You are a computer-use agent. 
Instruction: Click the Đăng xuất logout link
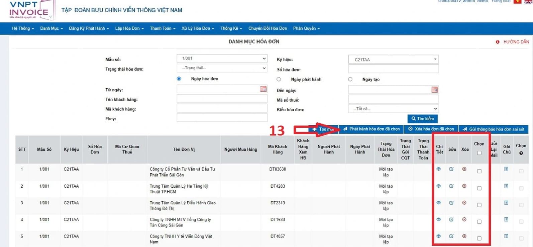pyautogui.click(x=501, y=1)
